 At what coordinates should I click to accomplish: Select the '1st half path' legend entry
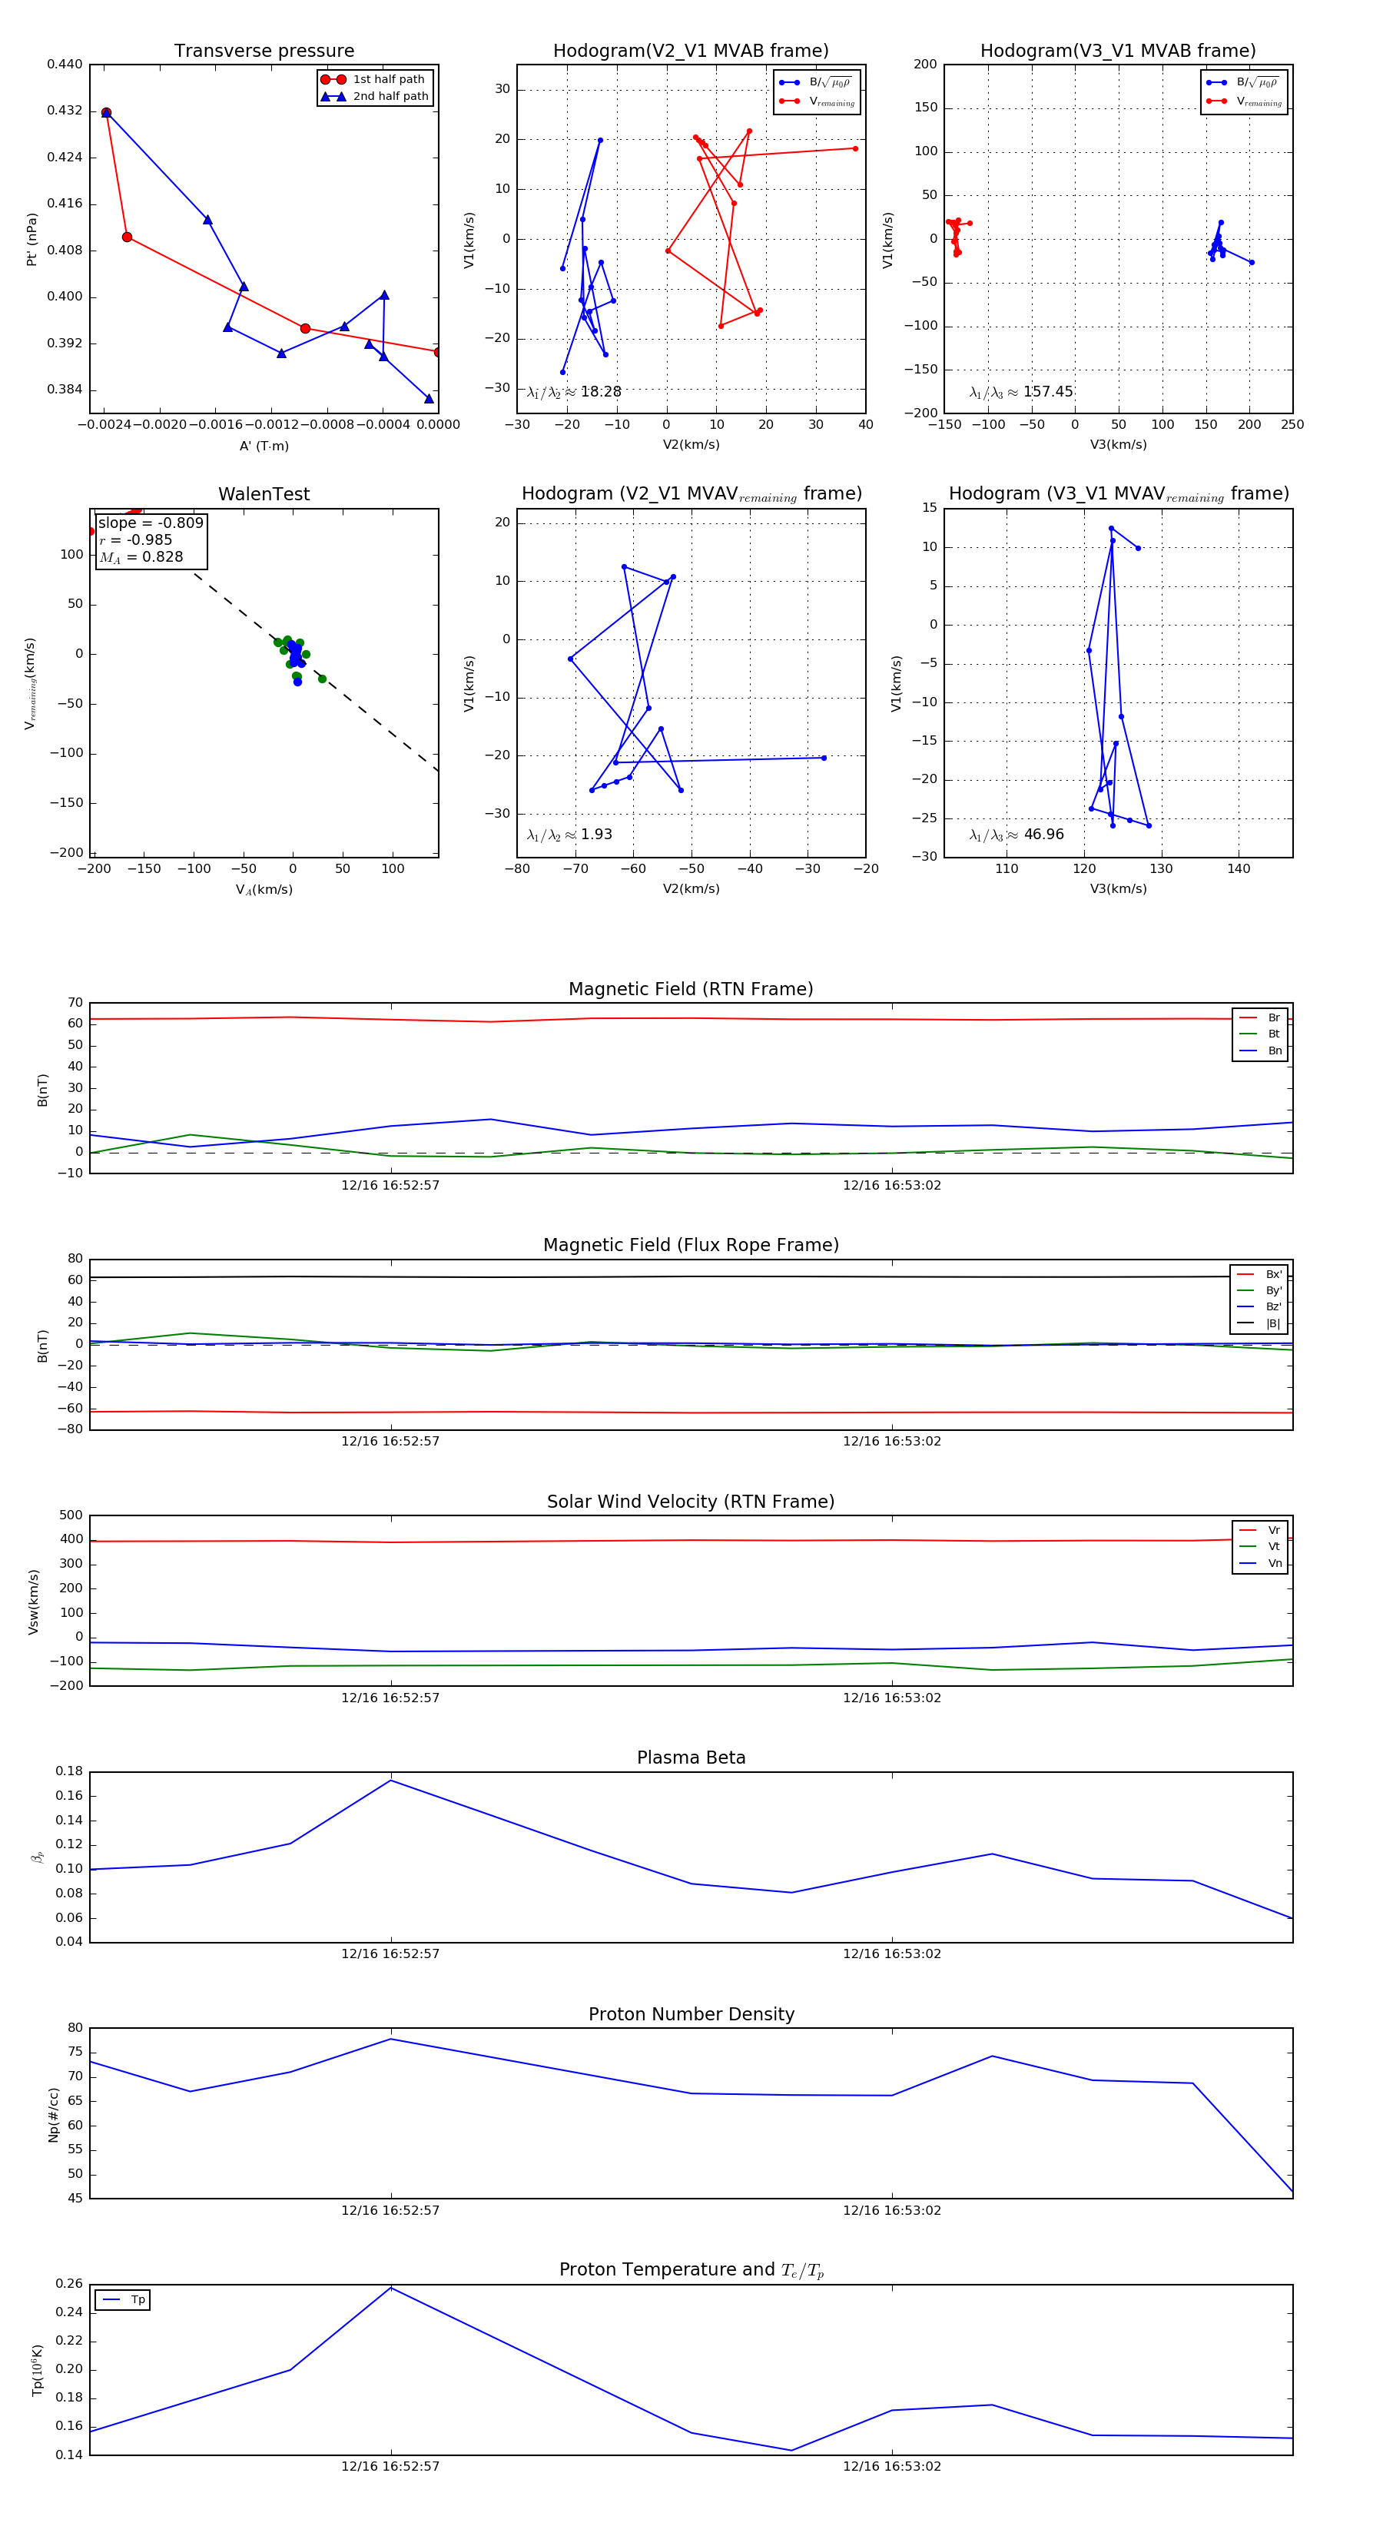pyautogui.click(x=374, y=80)
